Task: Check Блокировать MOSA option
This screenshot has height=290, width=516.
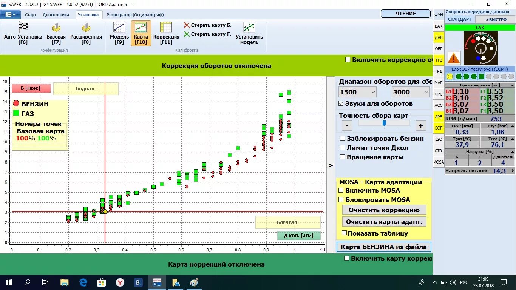Action: click(x=341, y=200)
